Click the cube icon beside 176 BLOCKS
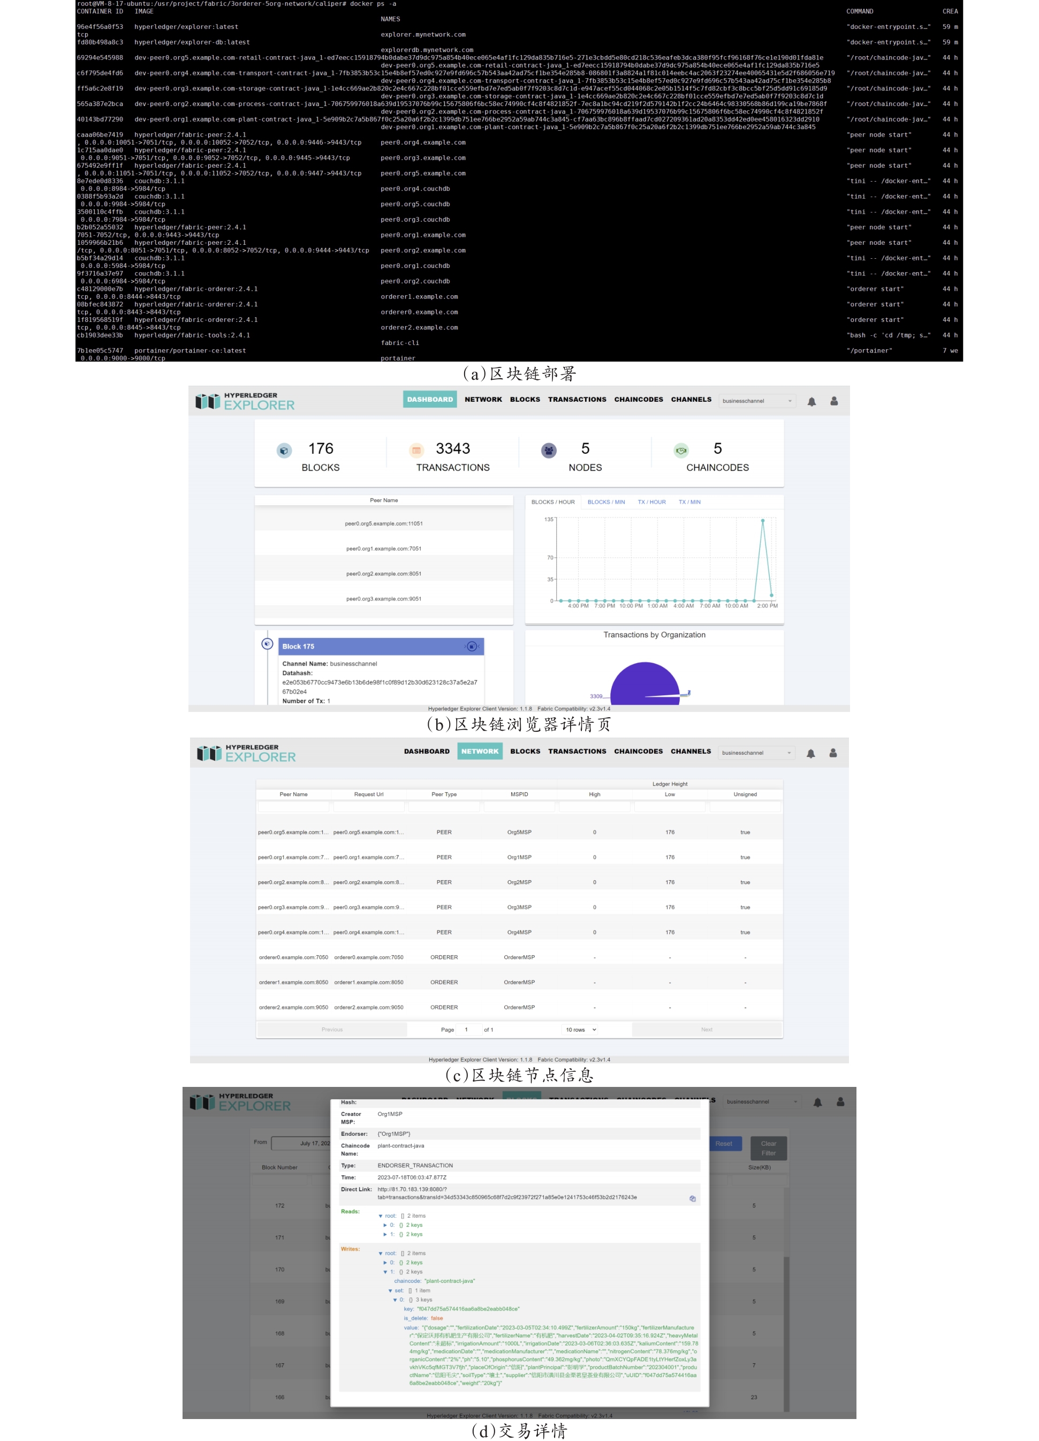Viewport: 1039px width, 1441px height. click(x=284, y=451)
